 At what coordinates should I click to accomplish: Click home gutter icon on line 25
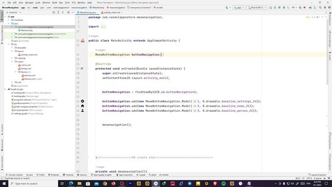pos(82,106)
